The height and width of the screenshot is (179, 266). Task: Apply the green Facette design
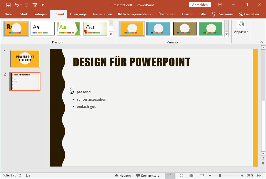pos(69,29)
